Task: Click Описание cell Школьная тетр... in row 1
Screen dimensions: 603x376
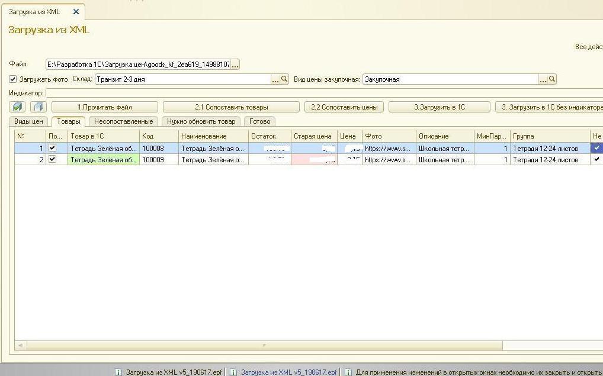Action: (x=445, y=149)
